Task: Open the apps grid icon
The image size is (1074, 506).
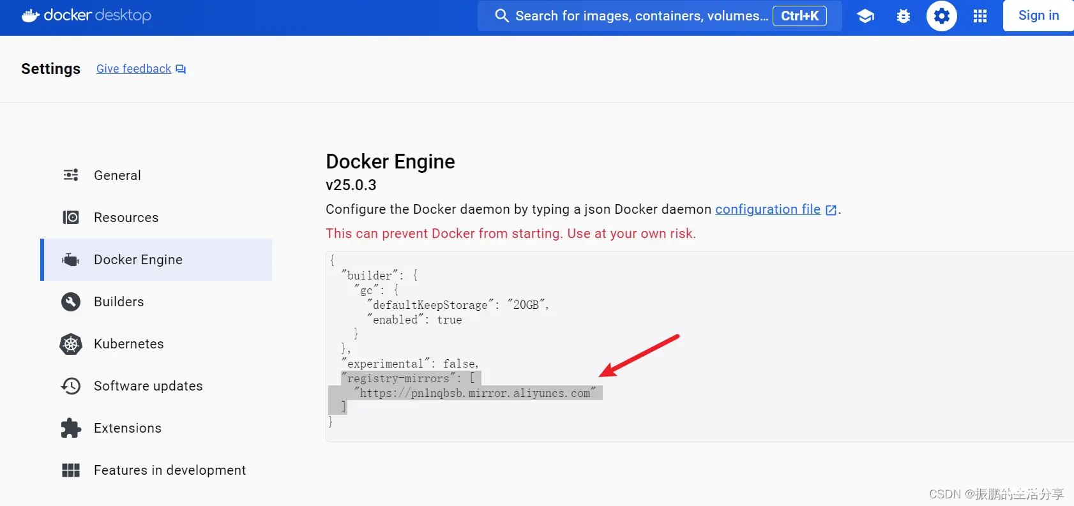Action: point(980,16)
